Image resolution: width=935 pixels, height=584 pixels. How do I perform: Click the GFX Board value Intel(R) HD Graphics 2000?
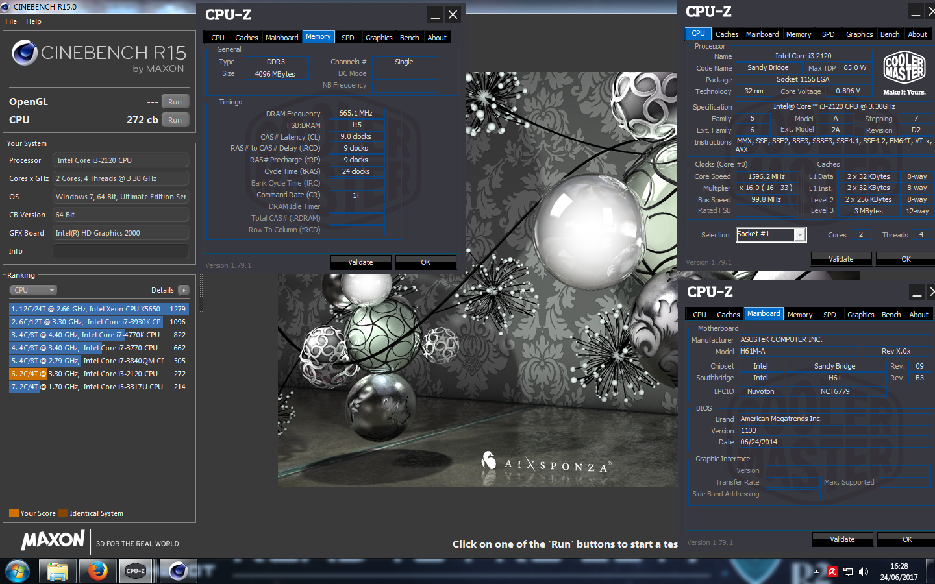(121, 233)
